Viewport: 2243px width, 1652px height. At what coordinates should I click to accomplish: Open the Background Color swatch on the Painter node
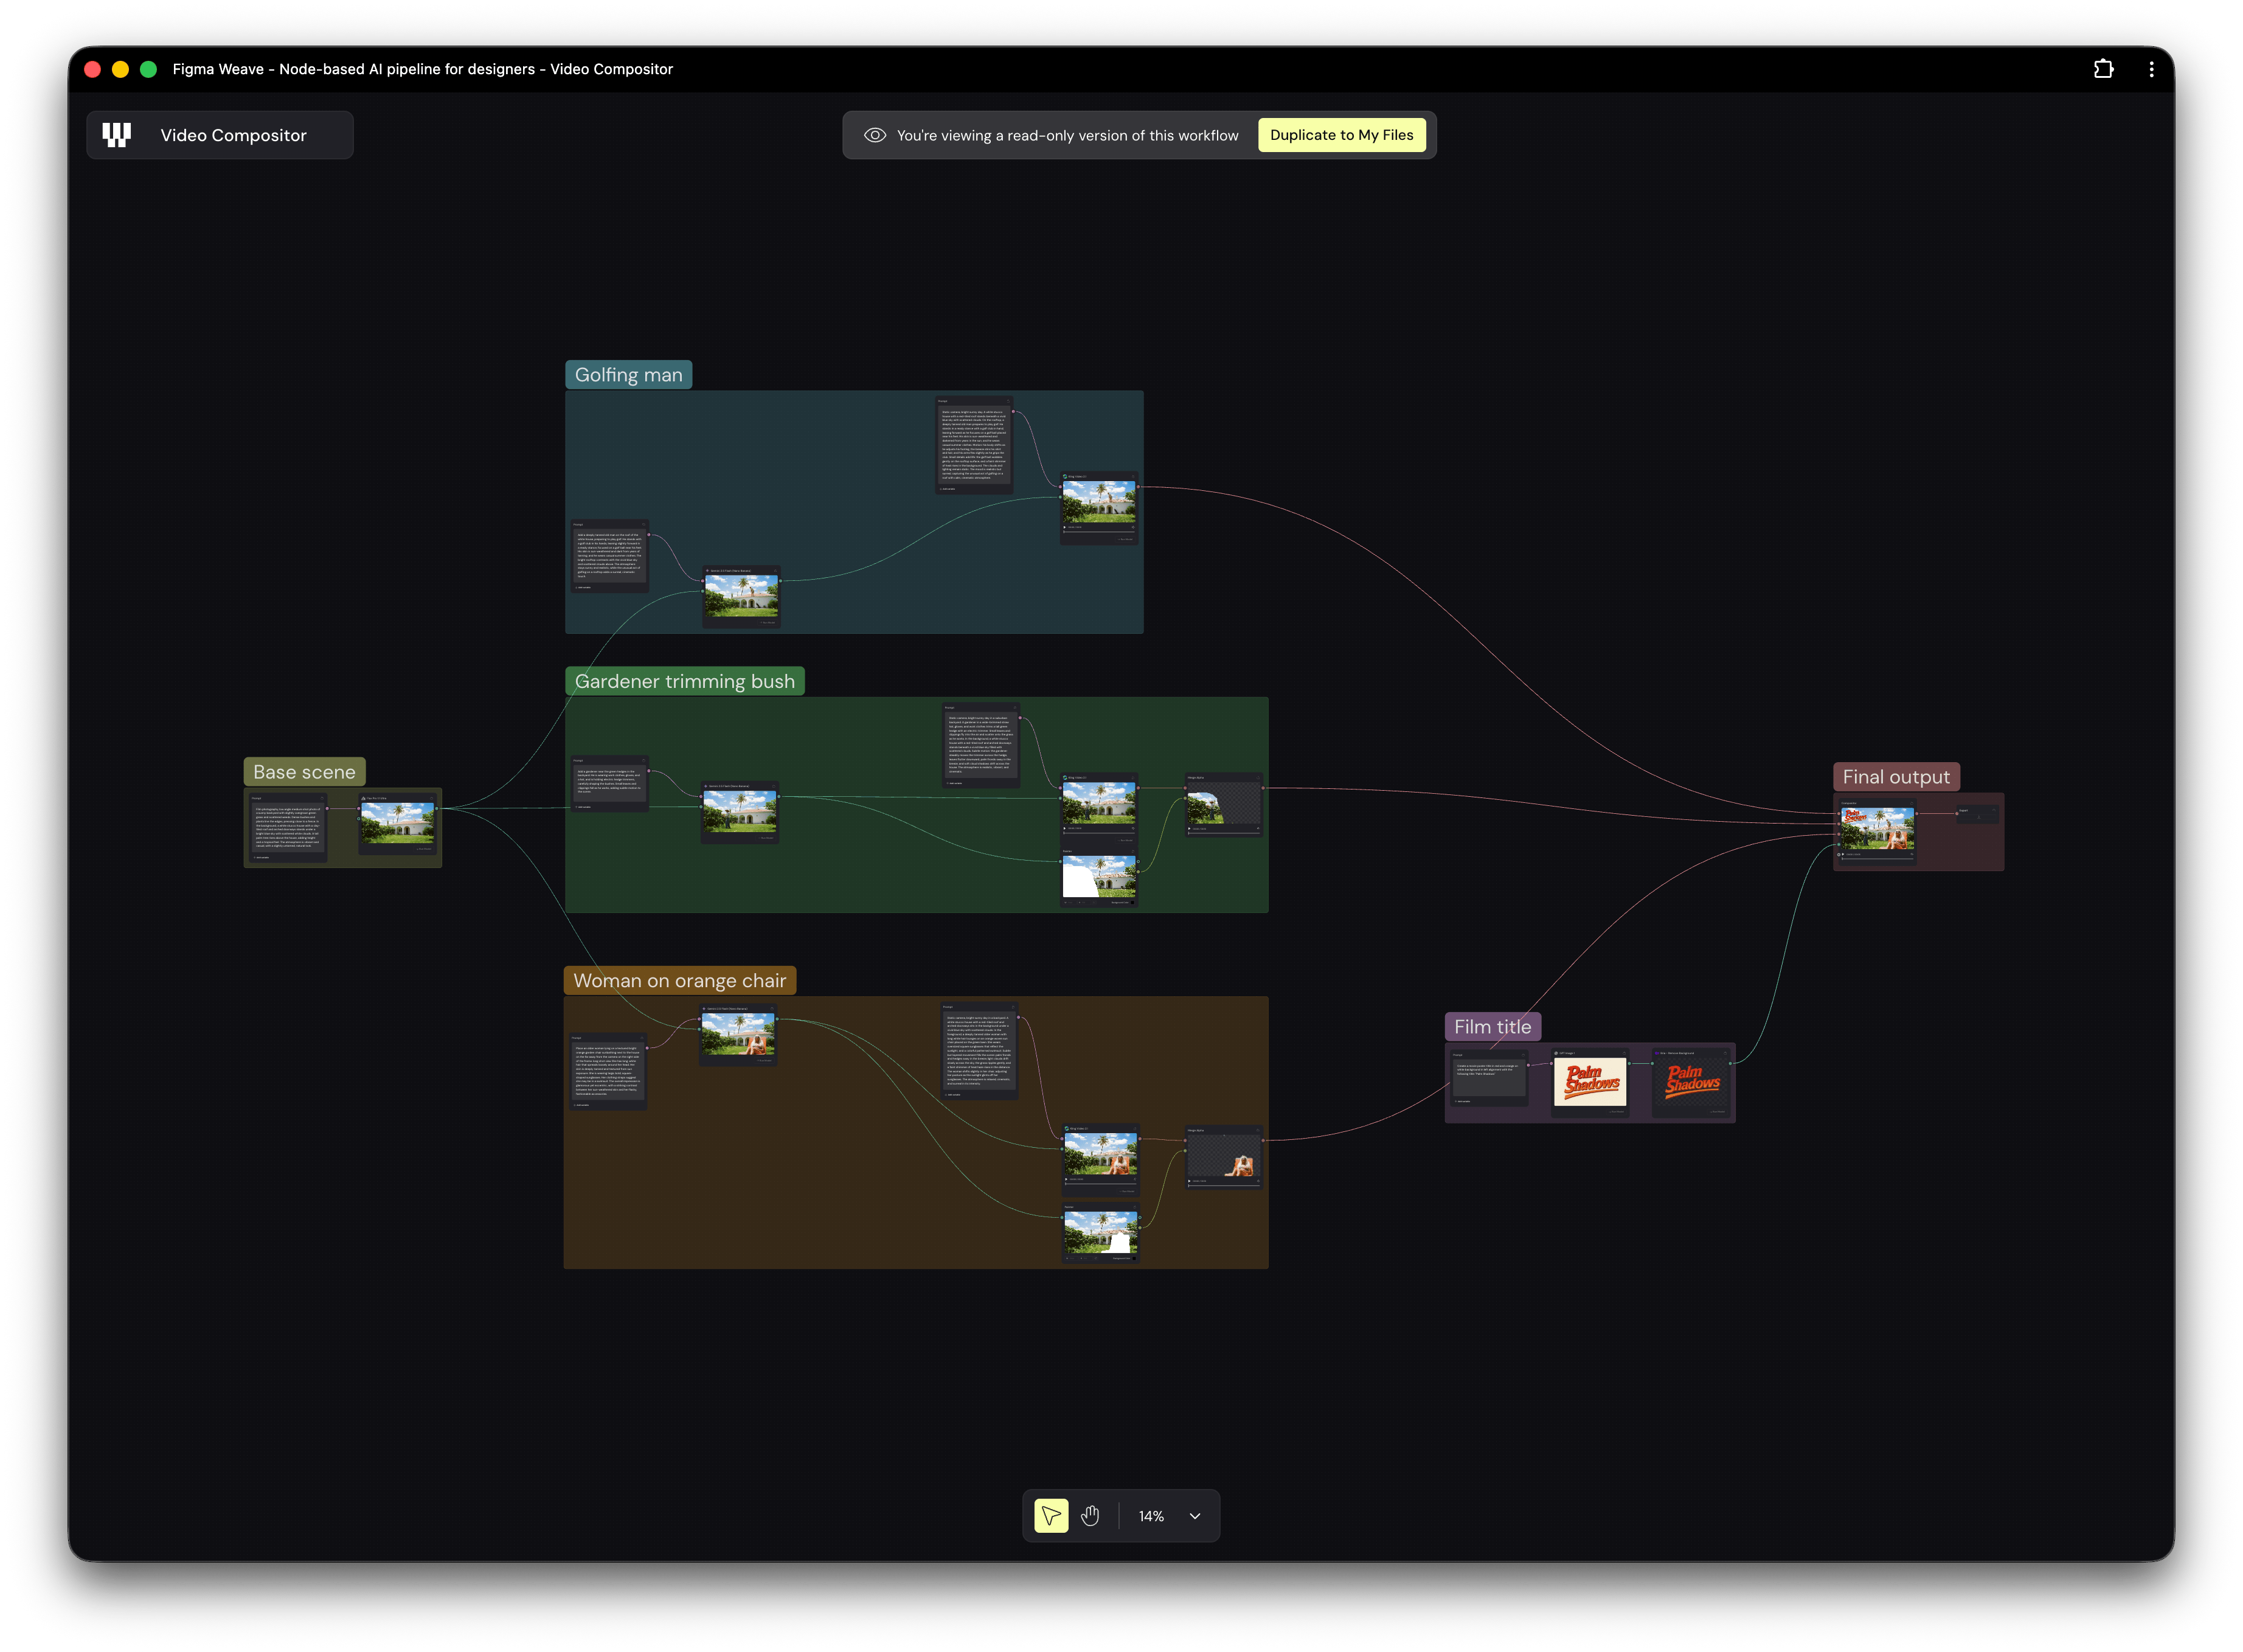coord(1133,903)
